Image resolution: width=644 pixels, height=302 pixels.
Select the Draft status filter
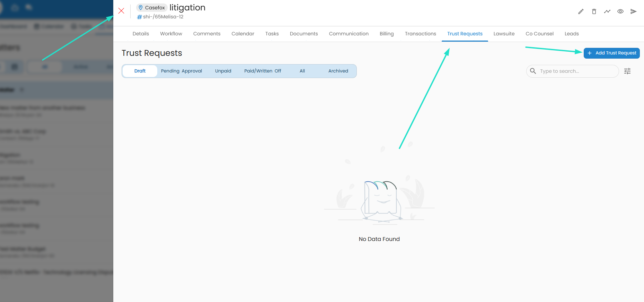[140, 71]
